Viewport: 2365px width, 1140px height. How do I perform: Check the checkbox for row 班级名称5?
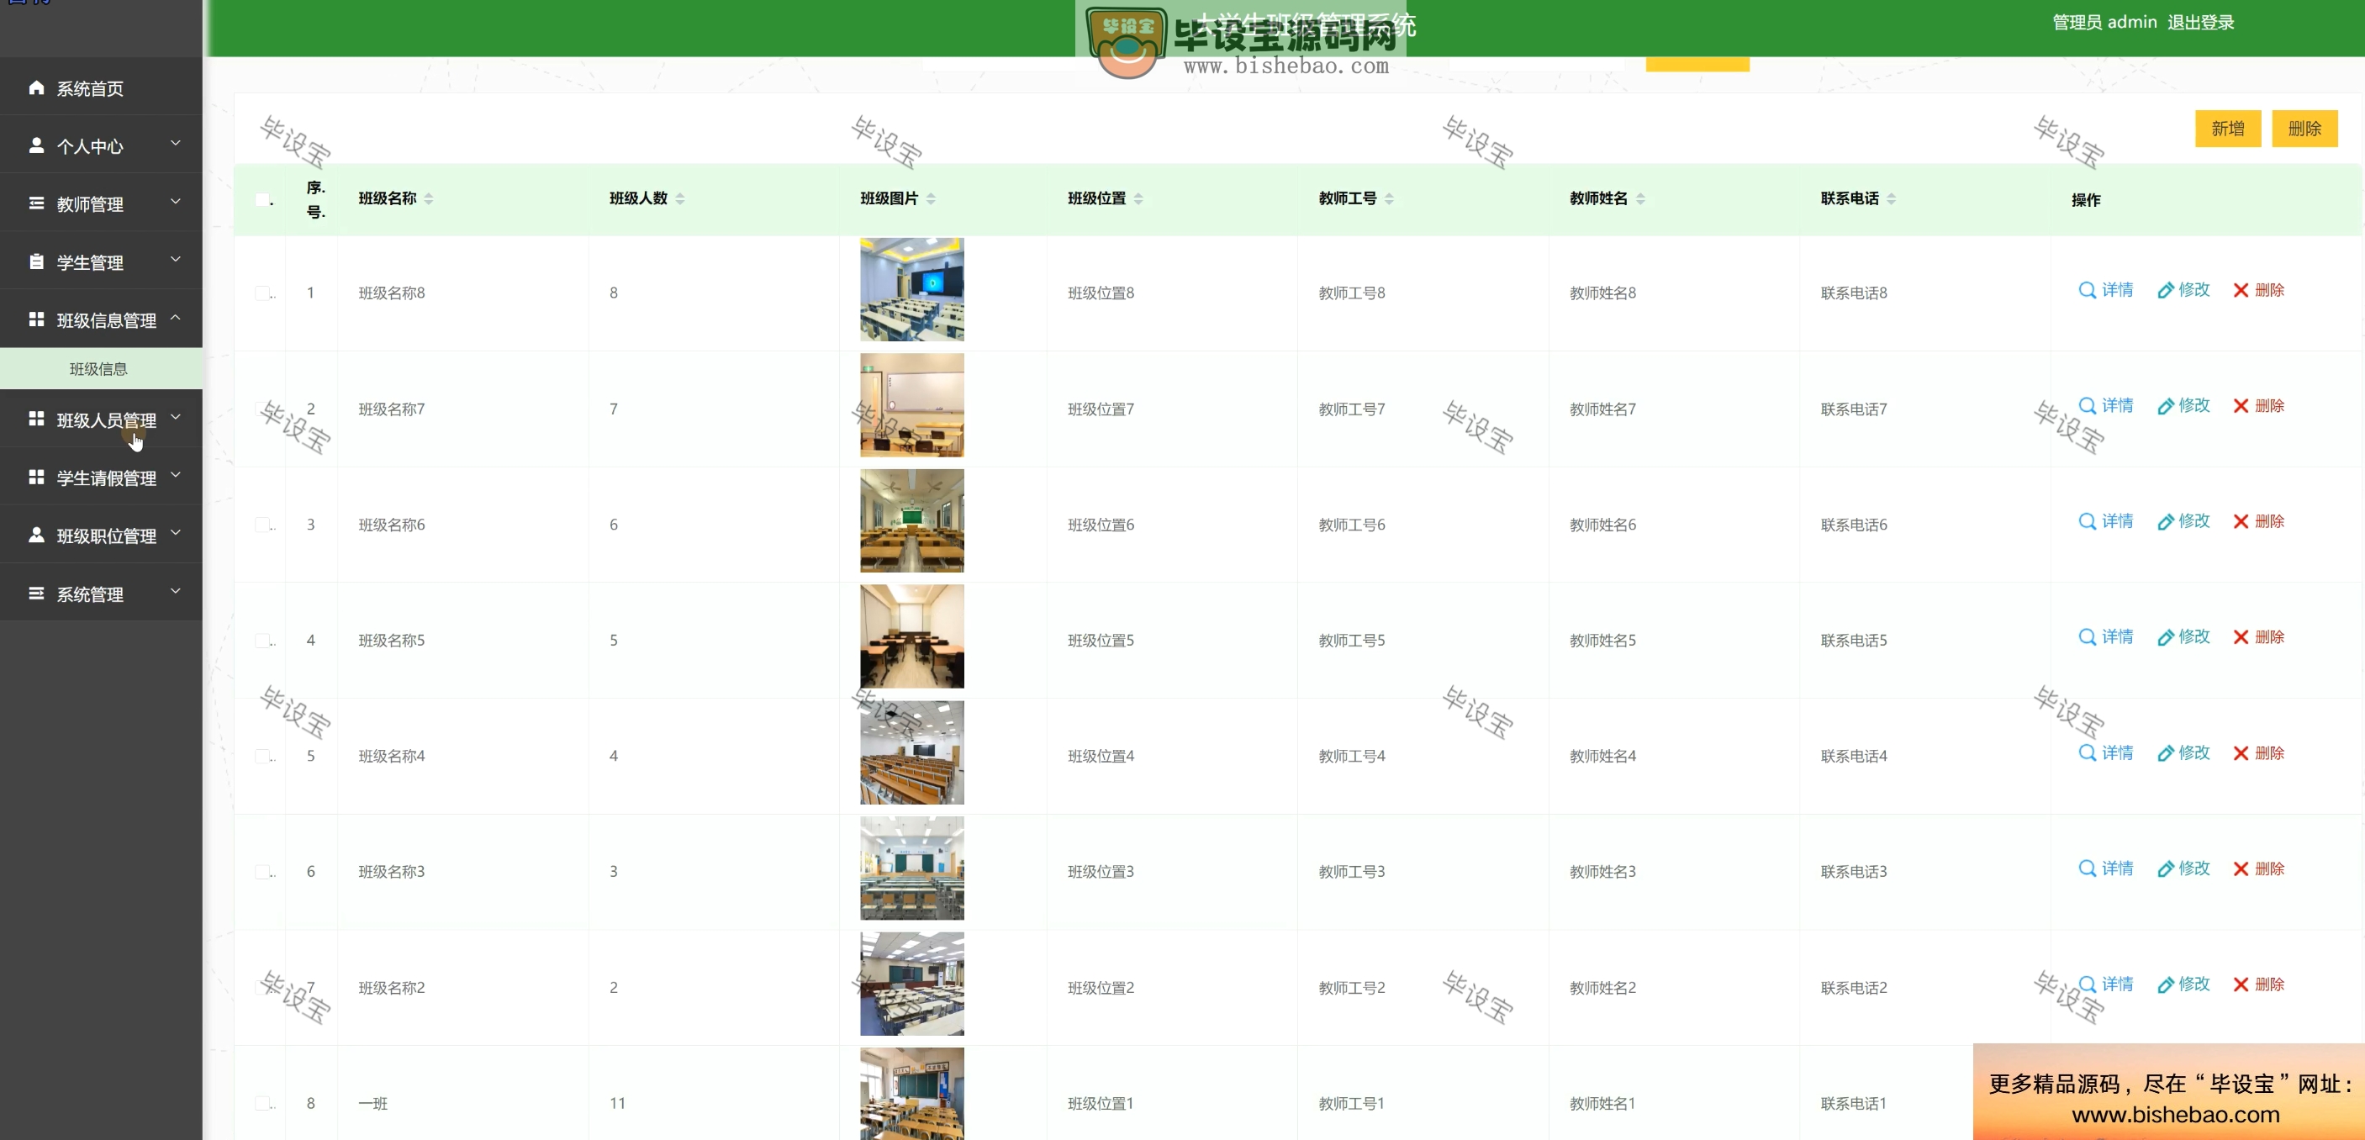pyautogui.click(x=262, y=640)
